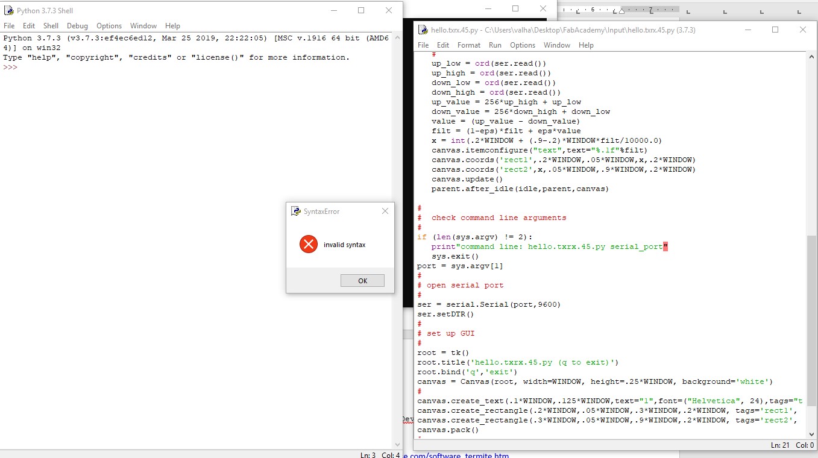818x458 pixels.
Task: Click the 'canvas.update()' line
Action: (x=467, y=179)
